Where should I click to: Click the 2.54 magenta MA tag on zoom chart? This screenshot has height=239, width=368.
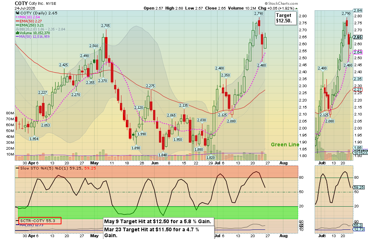(x=358, y=52)
